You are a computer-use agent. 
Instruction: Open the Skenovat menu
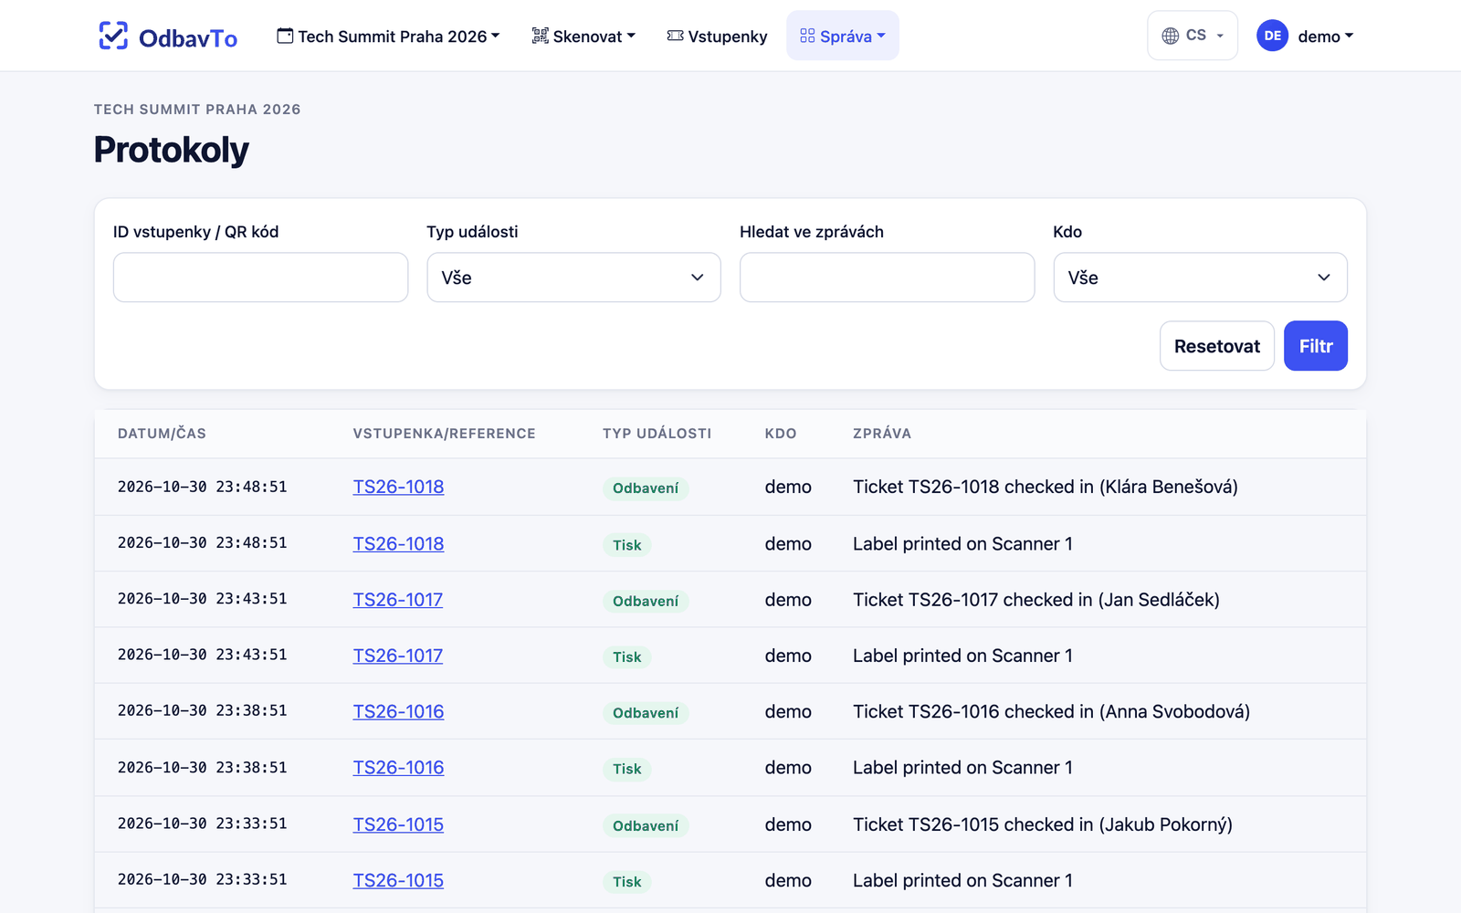tap(583, 36)
